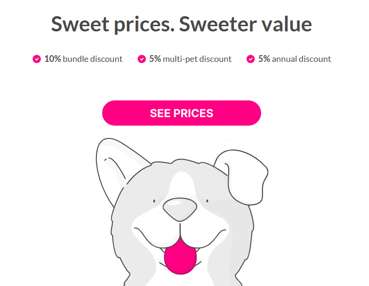Tap the dog's pink tongue
The image size is (369, 286).
point(180,256)
